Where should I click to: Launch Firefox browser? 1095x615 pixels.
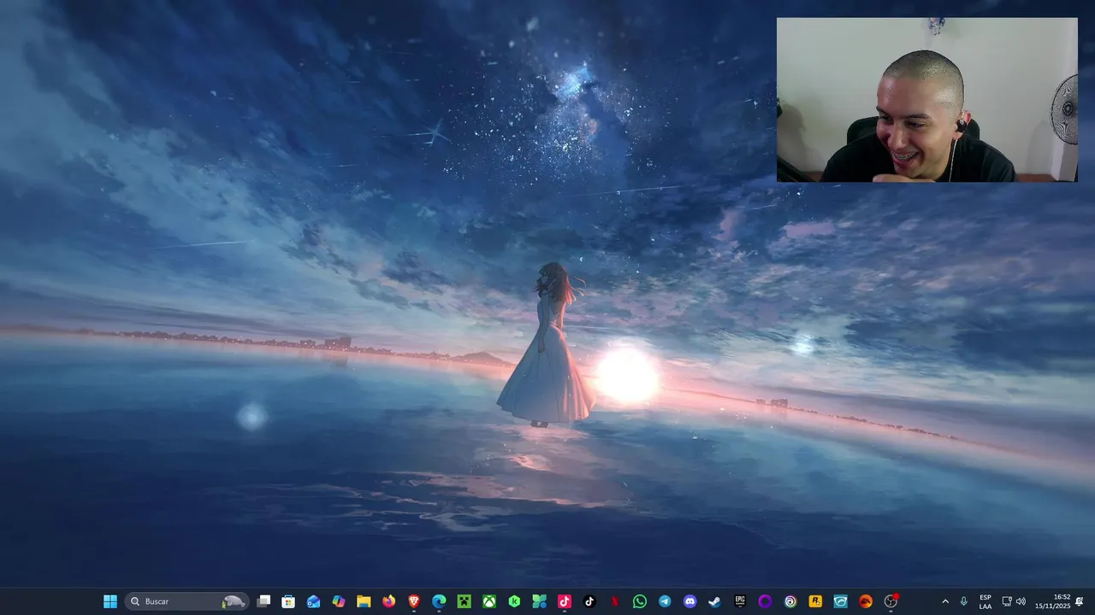[389, 601]
